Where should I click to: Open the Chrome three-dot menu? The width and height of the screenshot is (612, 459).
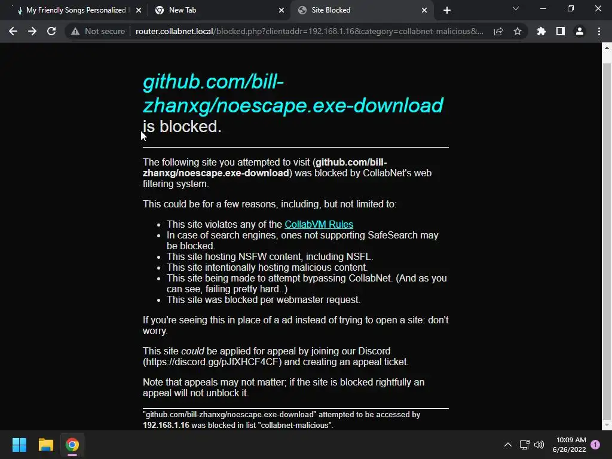click(599, 31)
